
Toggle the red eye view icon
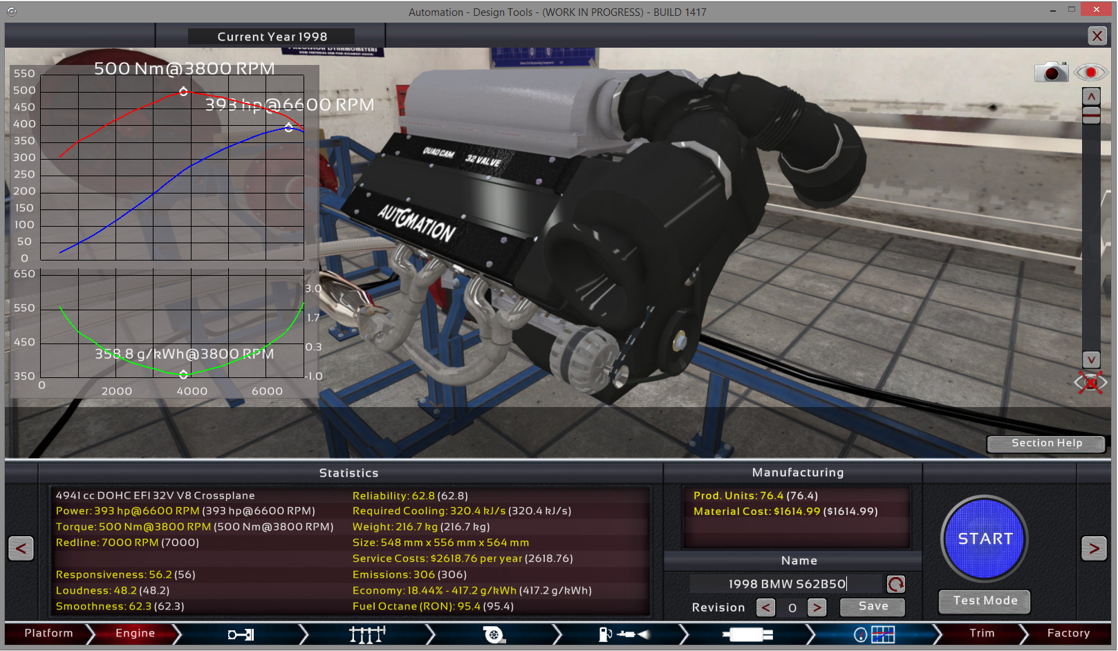(1091, 72)
